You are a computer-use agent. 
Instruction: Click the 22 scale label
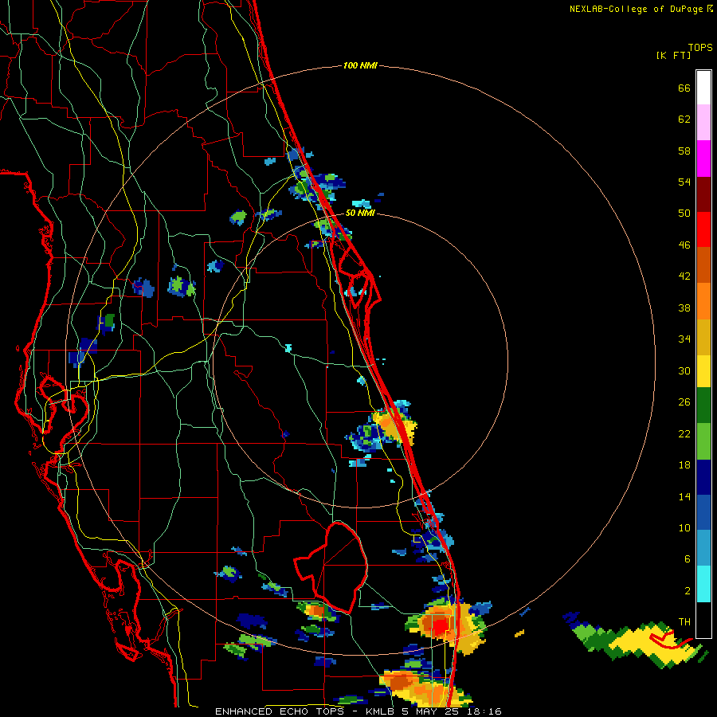point(684,433)
